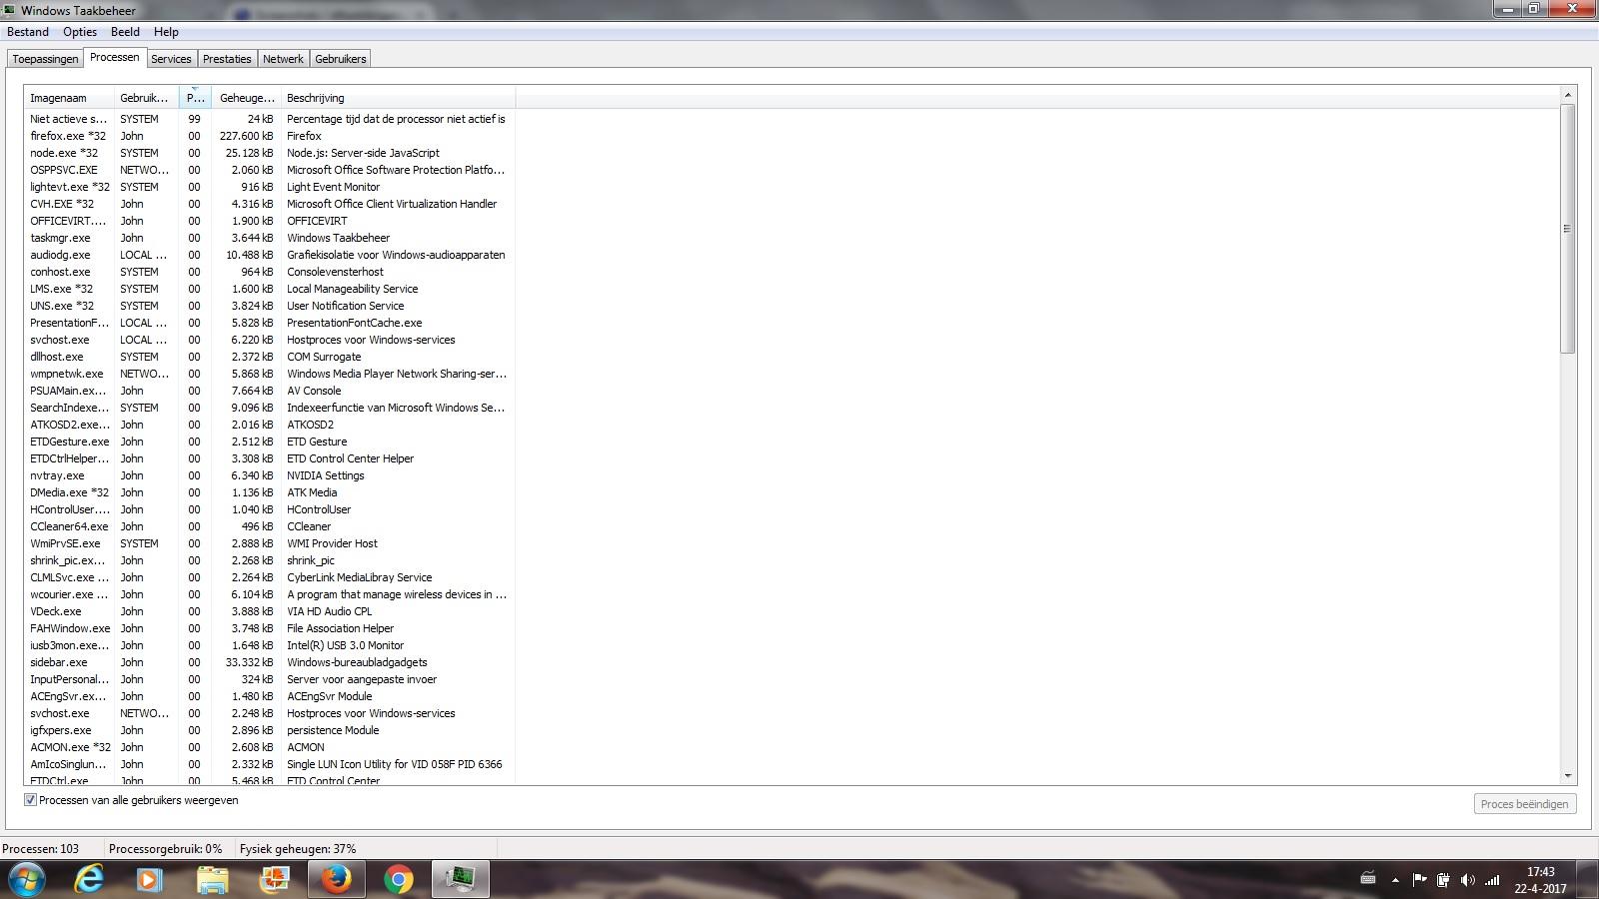This screenshot has height=899, width=1599.
Task: Select the WmiPrvSE.exe process
Action: pyautogui.click(x=270, y=543)
